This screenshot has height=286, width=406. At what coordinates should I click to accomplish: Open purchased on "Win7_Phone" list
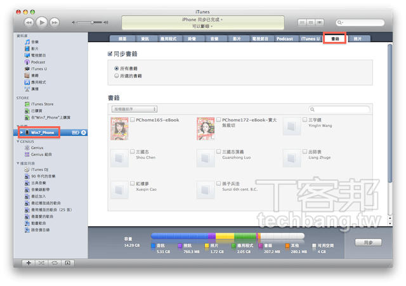(48, 117)
